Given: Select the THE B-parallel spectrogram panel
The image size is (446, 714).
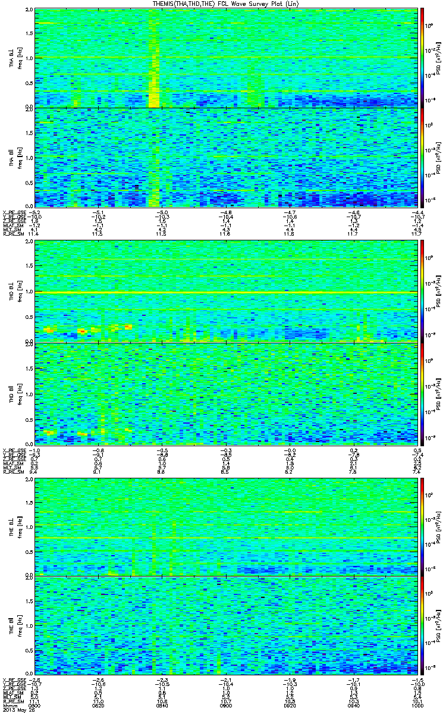Looking at the screenshot, I should tap(225, 625).
